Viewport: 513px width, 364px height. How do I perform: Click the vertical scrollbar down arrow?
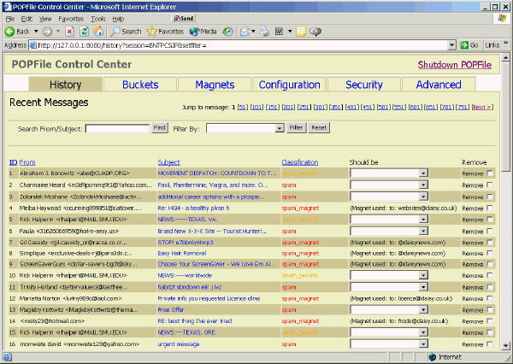(505, 345)
